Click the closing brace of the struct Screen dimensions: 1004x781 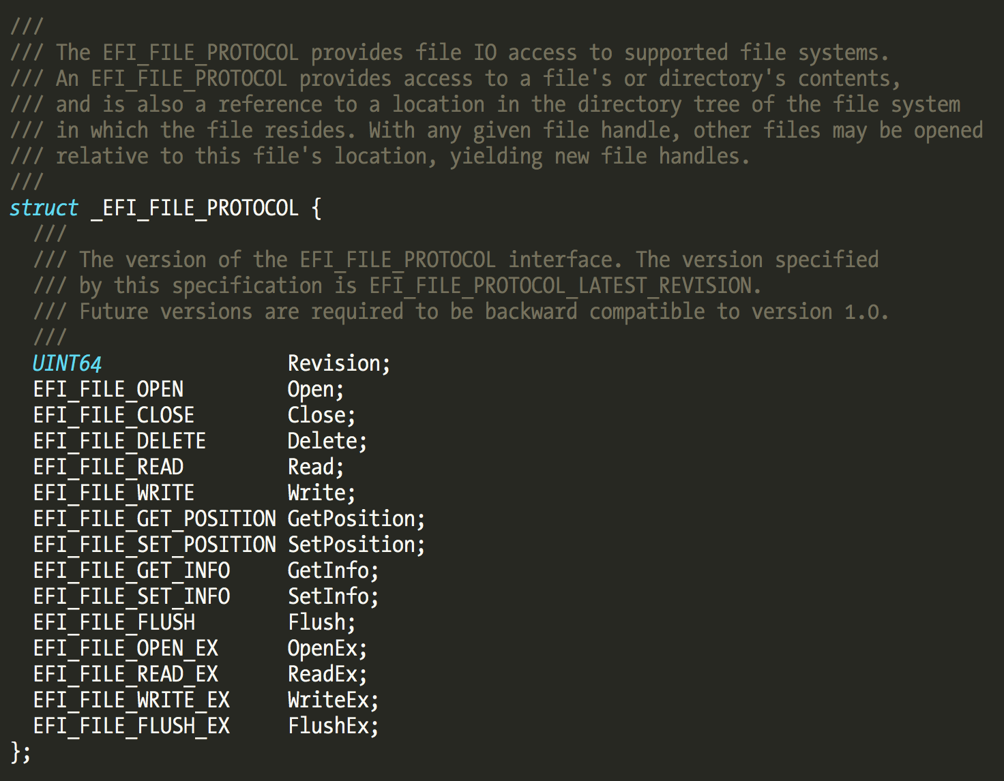[16, 752]
